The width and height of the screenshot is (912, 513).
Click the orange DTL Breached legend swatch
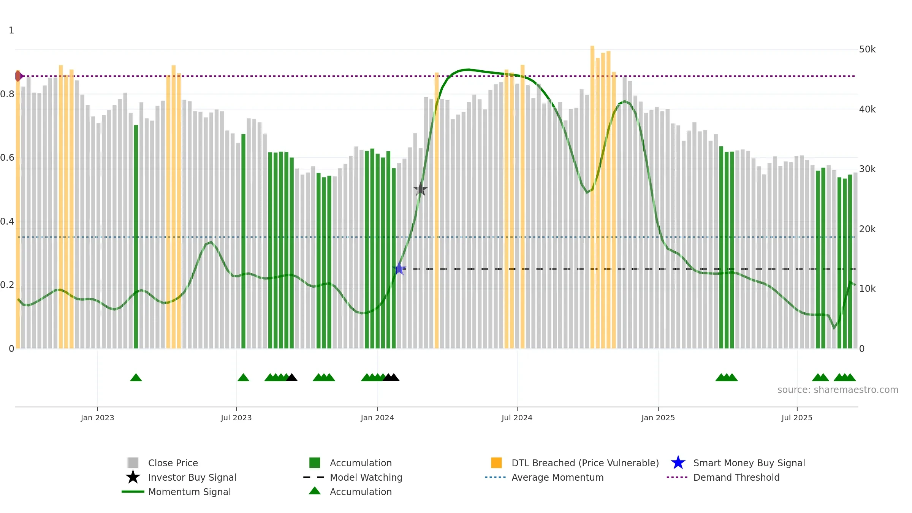(x=496, y=463)
